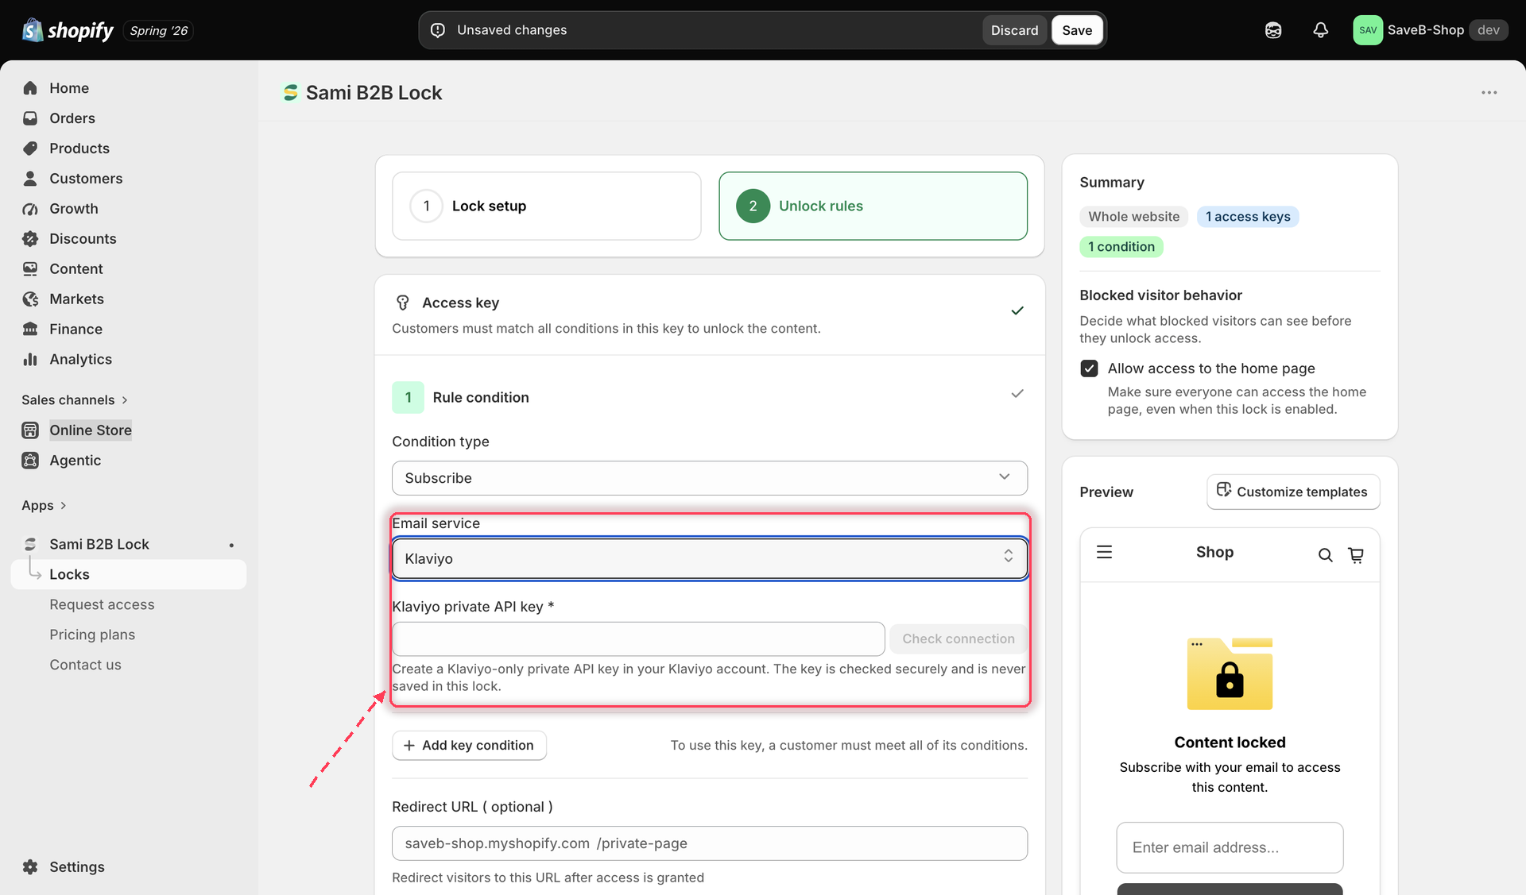Click the Products tag icon

30,149
